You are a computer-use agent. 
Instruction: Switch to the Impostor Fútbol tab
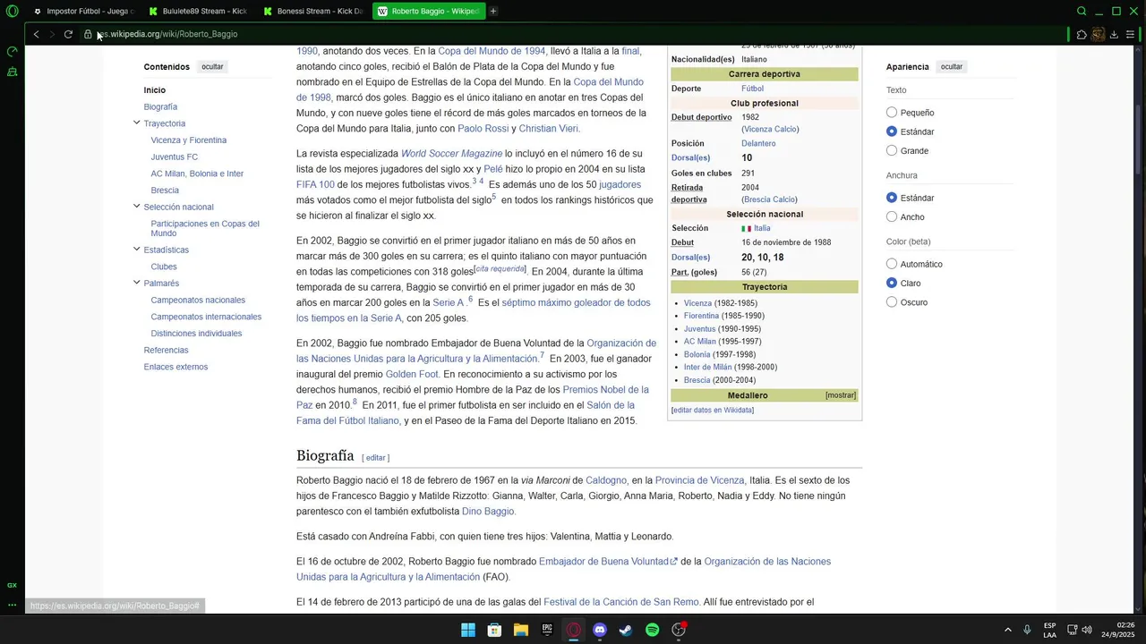(x=82, y=12)
